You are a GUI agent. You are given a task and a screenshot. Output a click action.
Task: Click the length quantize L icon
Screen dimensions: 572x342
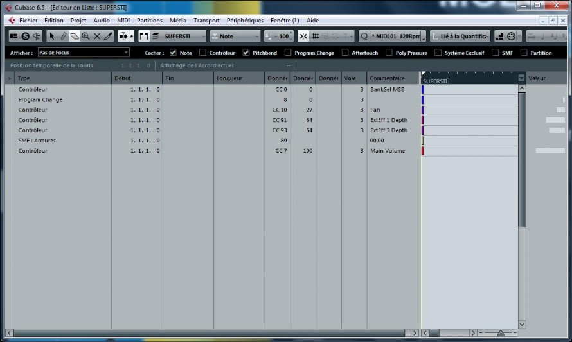[x=434, y=36]
